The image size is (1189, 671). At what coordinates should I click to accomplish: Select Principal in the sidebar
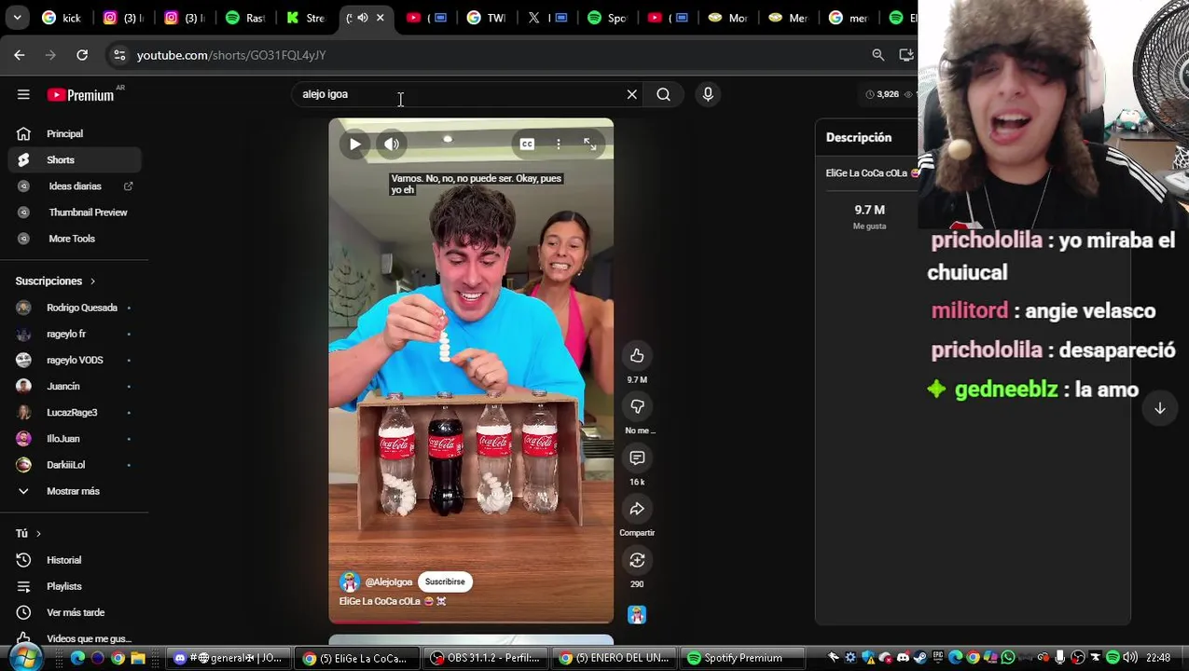pyautogui.click(x=75, y=134)
